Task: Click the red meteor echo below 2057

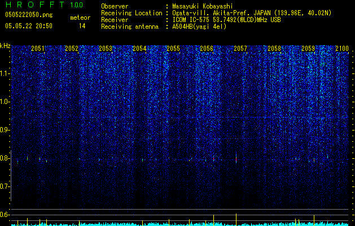Action: coord(236,159)
